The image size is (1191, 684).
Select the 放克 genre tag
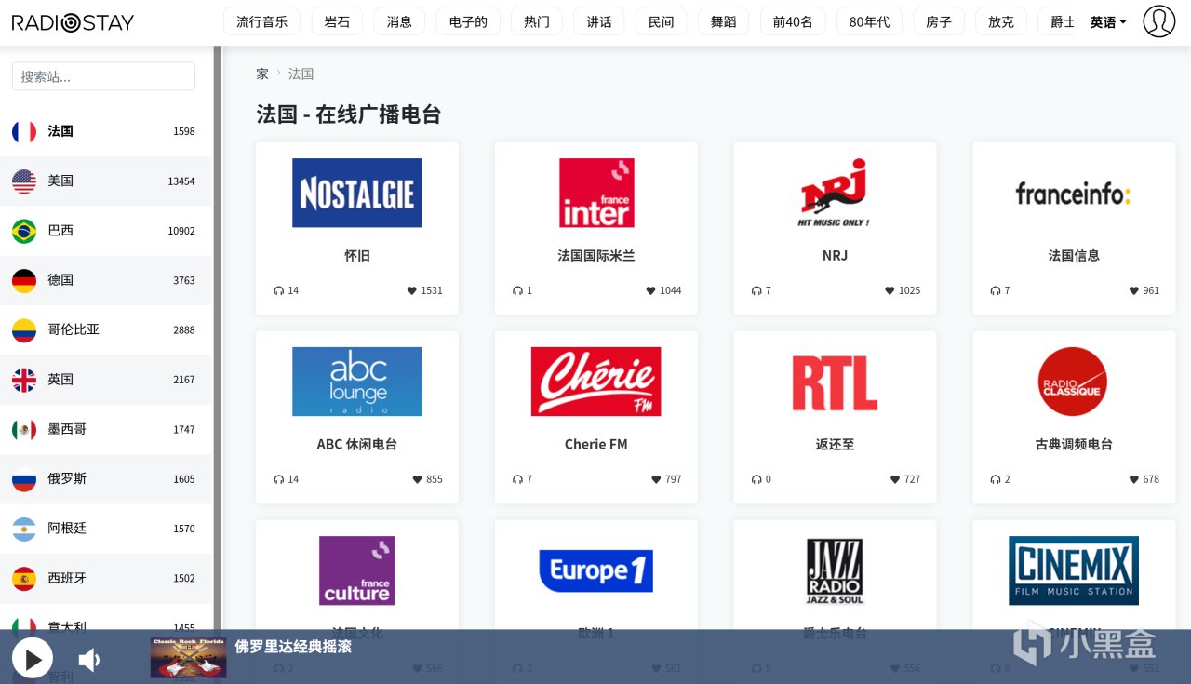(1001, 21)
